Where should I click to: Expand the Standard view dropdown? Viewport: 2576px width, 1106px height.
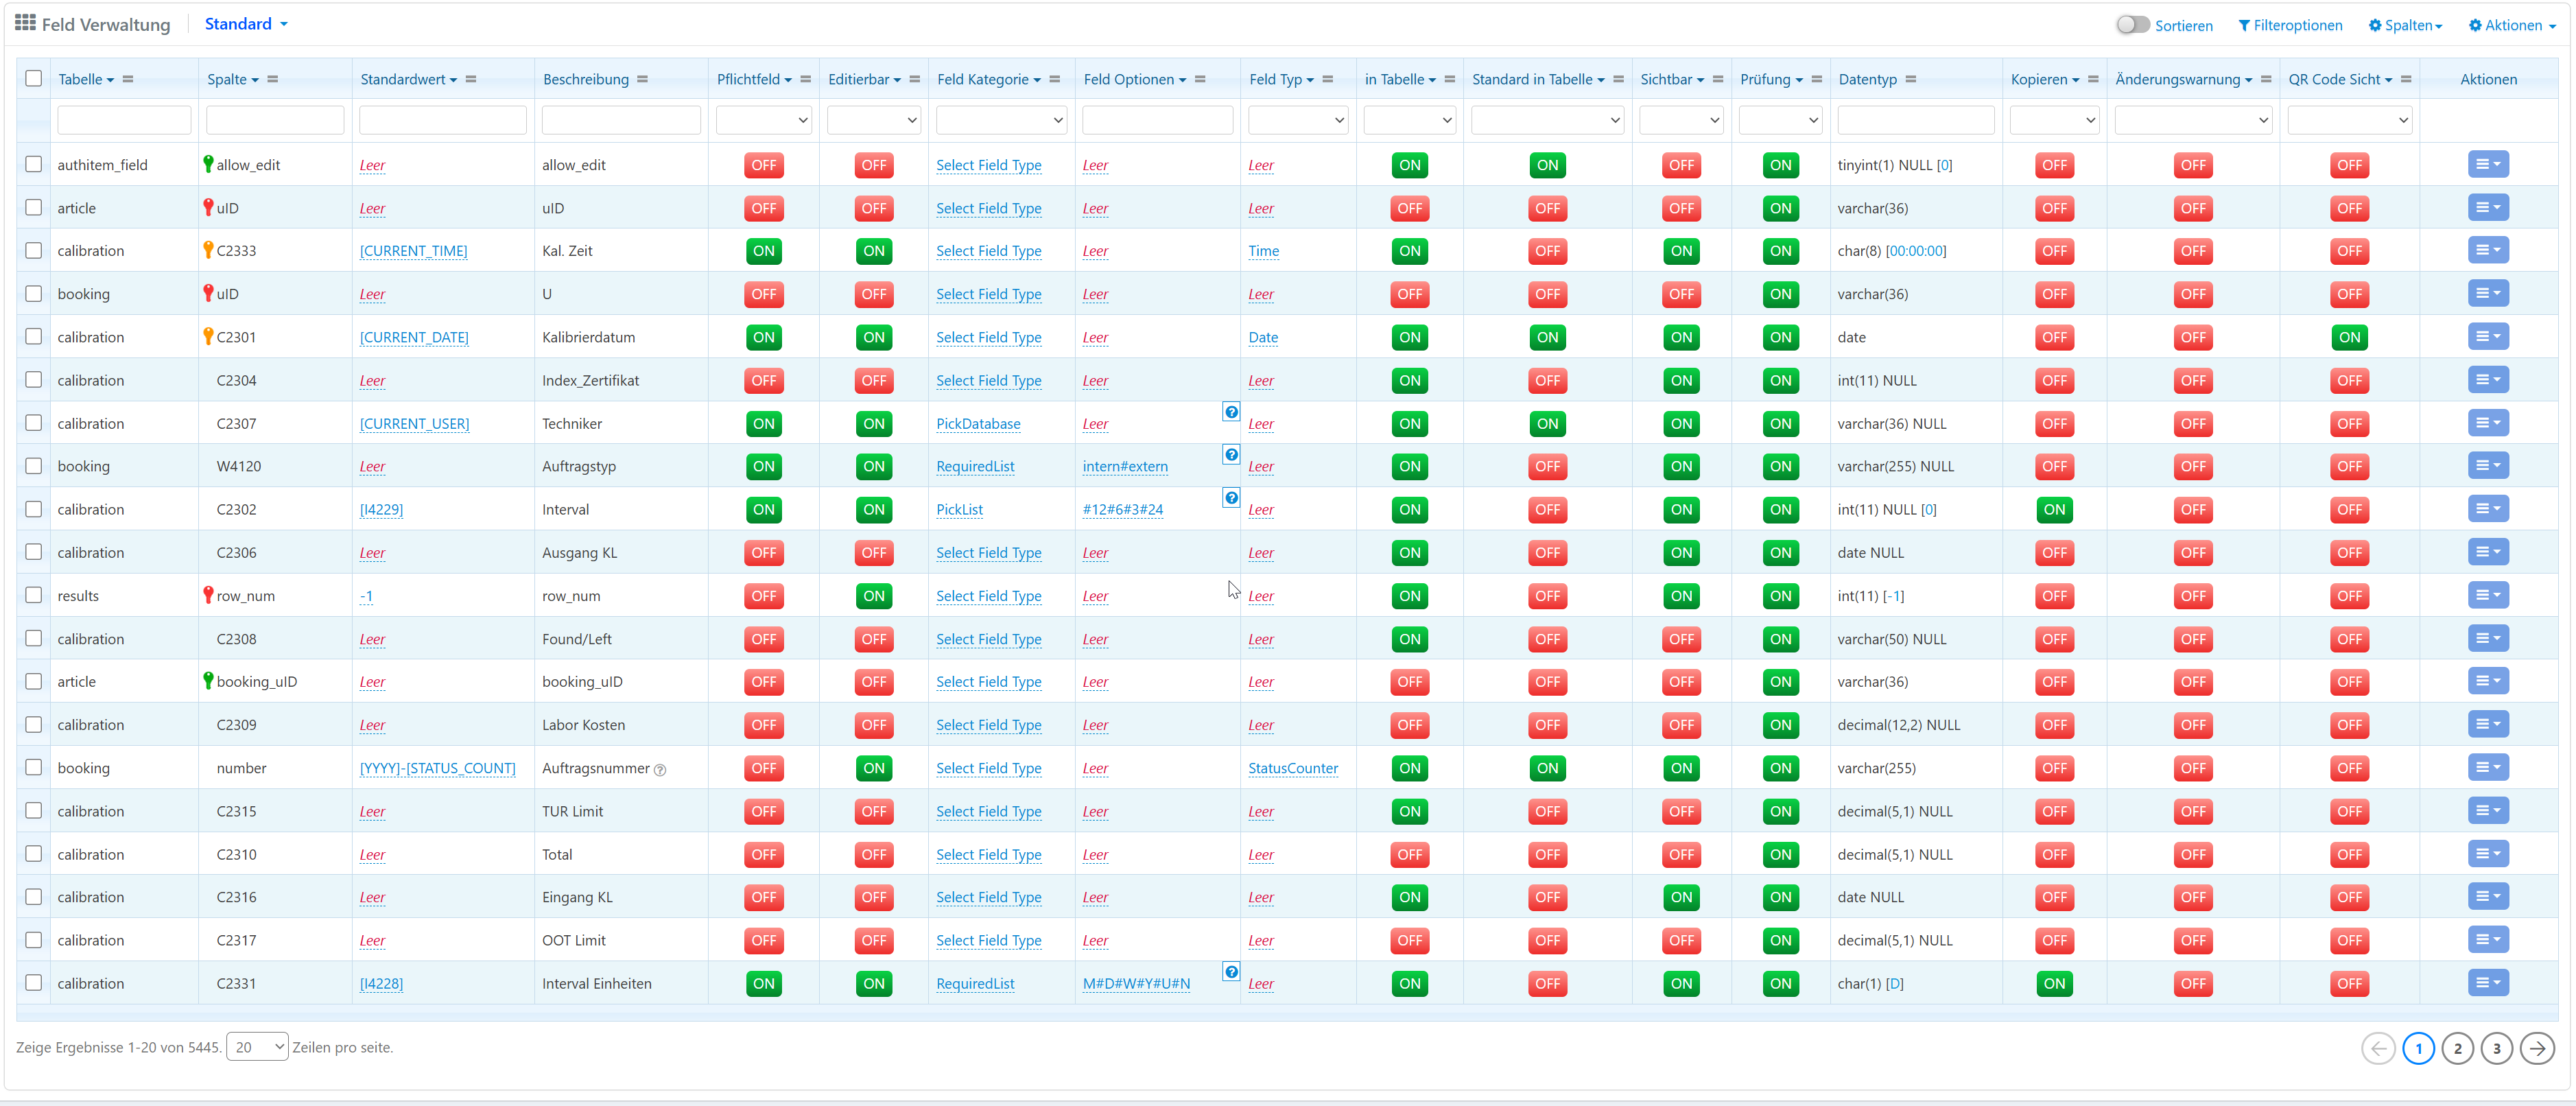(x=246, y=24)
